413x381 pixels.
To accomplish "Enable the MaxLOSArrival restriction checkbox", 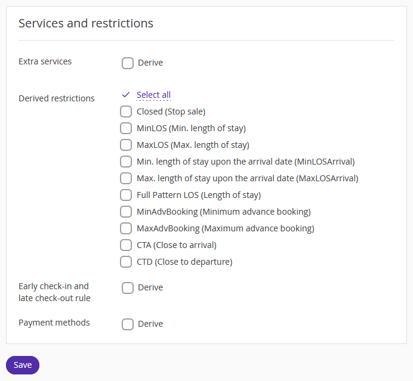I will click(x=126, y=178).
